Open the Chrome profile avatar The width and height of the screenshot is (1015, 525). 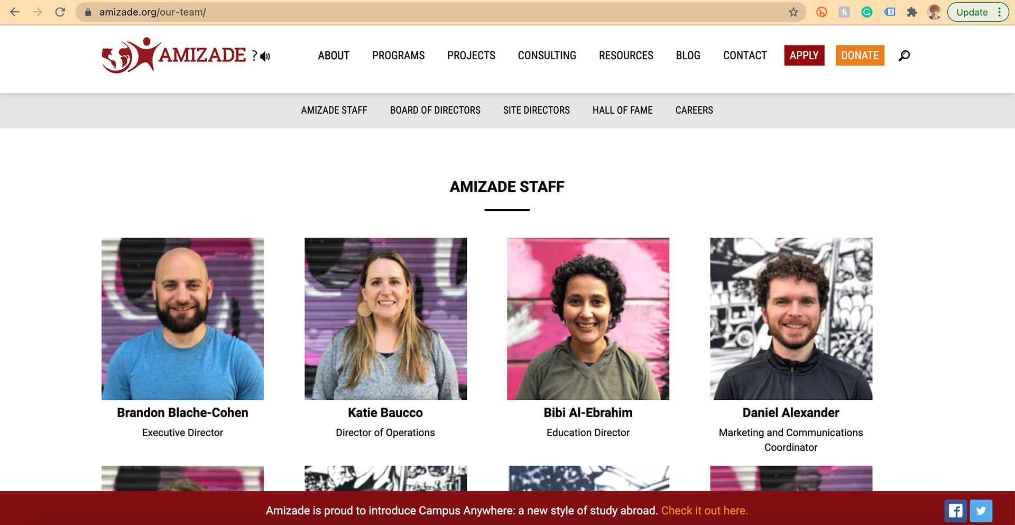[x=934, y=12]
